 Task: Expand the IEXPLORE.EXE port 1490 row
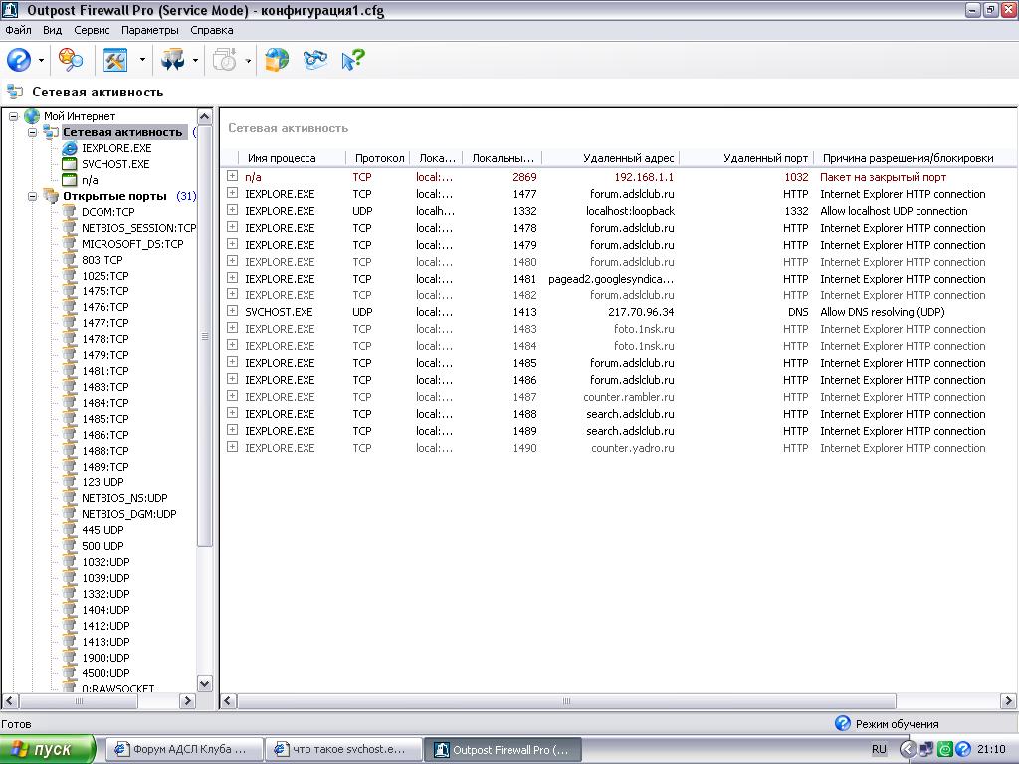click(232, 447)
